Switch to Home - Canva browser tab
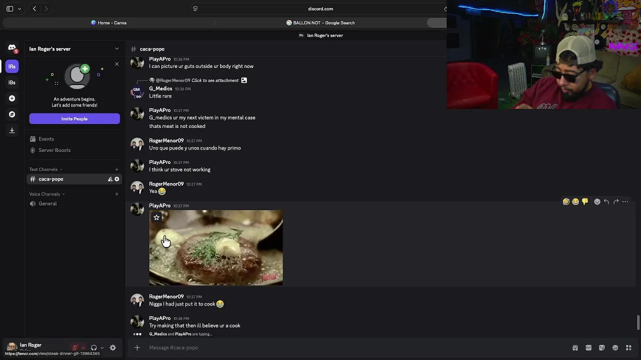 (109, 22)
